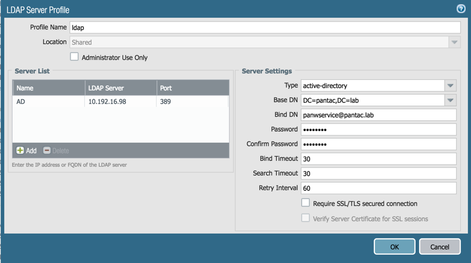471x263 pixels.
Task: Click the Port column header
Action: [x=192, y=88]
